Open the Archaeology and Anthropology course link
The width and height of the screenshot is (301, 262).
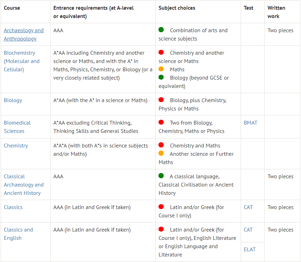(x=24, y=35)
